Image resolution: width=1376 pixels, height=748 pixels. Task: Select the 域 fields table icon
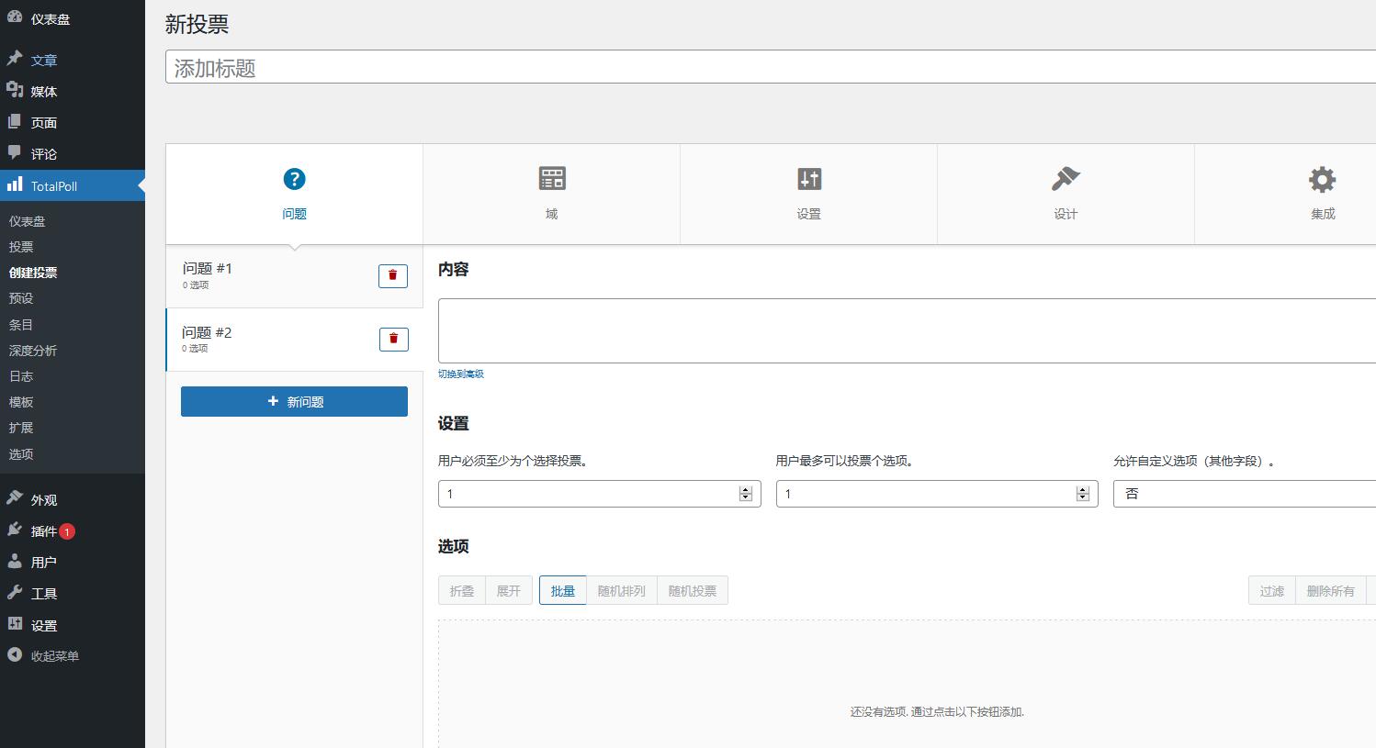tap(551, 179)
